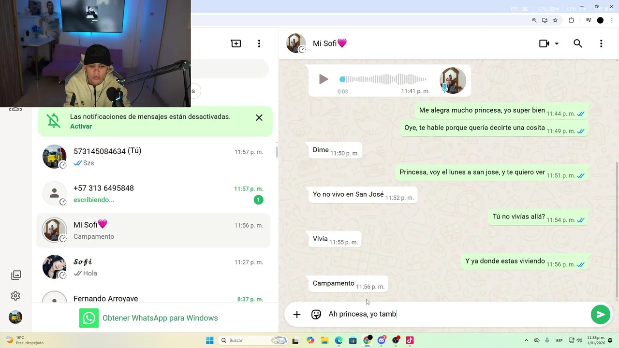Open WhatsApp settings gear icon

click(15, 296)
